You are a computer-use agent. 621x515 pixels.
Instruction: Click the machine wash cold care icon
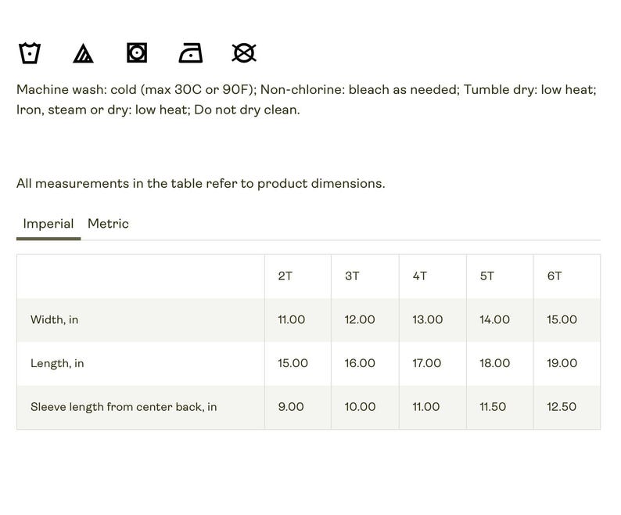30,52
